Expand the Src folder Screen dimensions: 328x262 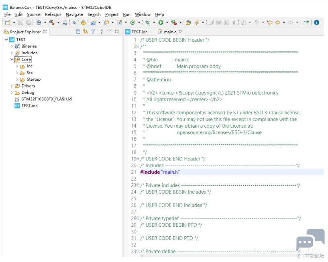17,73
